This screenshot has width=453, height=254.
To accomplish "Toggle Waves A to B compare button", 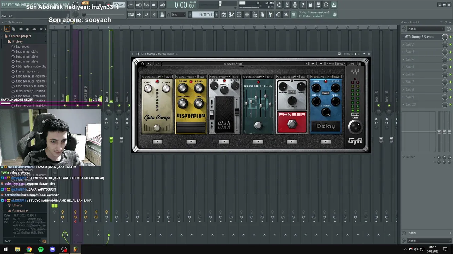I will [x=330, y=64].
